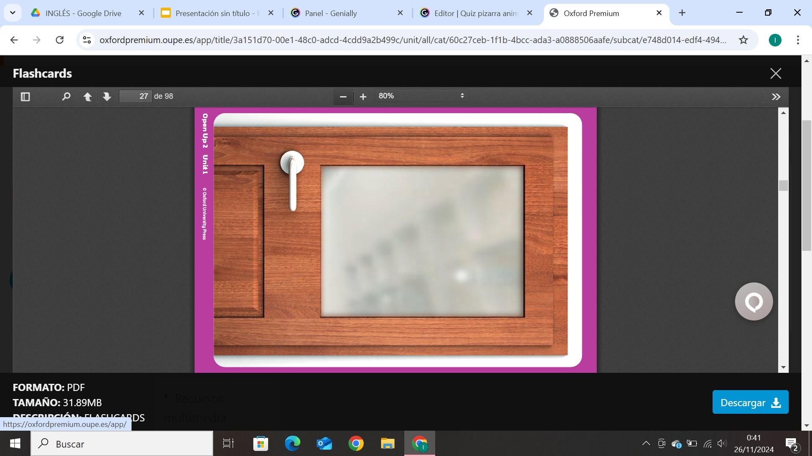This screenshot has width=812, height=456.
Task: Go to previous PDF page arrow
Action: 88,97
